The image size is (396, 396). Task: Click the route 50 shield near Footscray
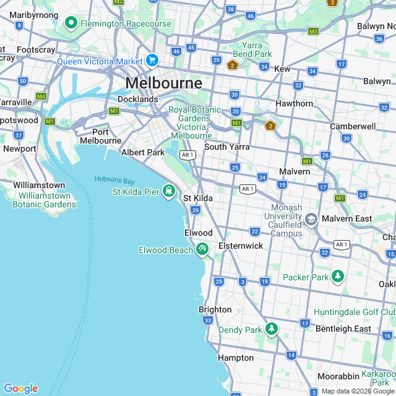(23, 81)
